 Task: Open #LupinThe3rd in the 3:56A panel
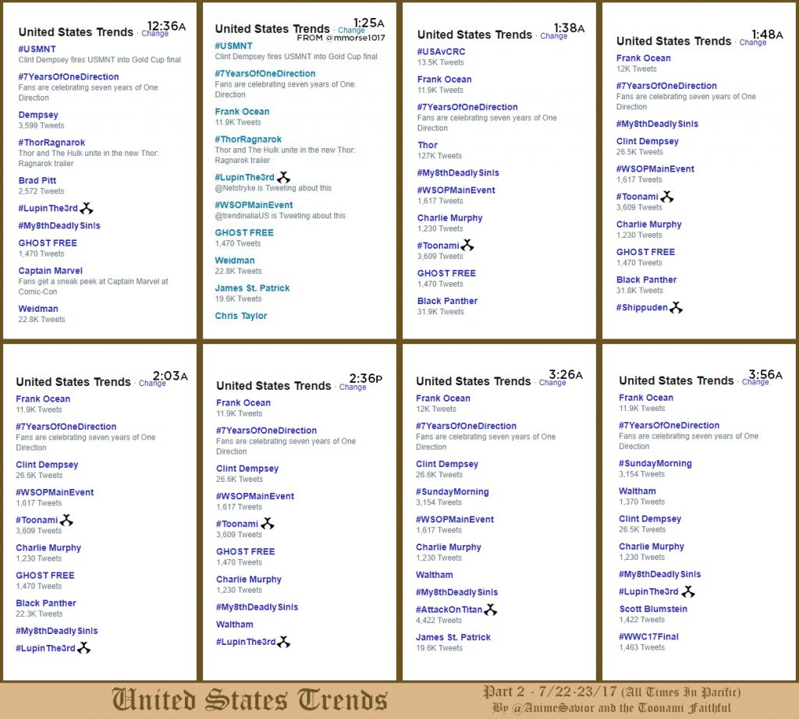pos(648,592)
